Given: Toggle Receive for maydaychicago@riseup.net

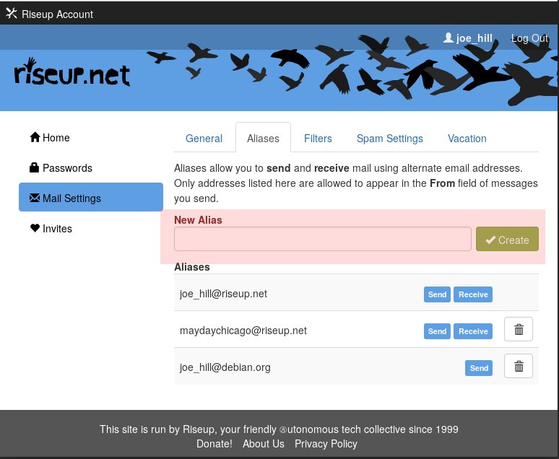Looking at the screenshot, I should coord(473,331).
